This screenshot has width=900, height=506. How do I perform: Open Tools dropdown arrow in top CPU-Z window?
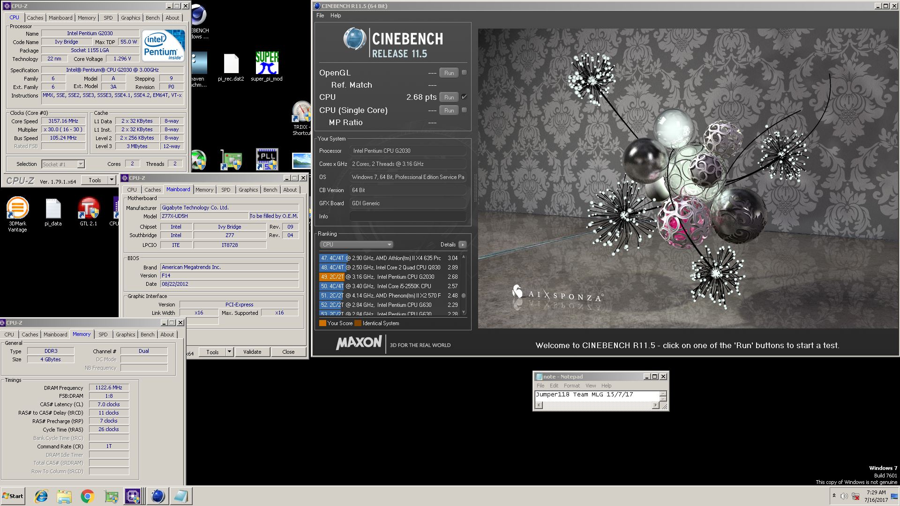pyautogui.click(x=112, y=180)
